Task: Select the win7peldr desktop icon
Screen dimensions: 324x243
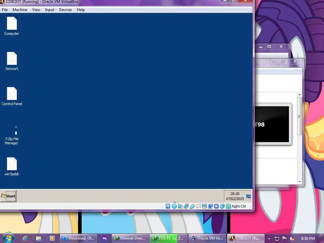Action: coord(12,166)
